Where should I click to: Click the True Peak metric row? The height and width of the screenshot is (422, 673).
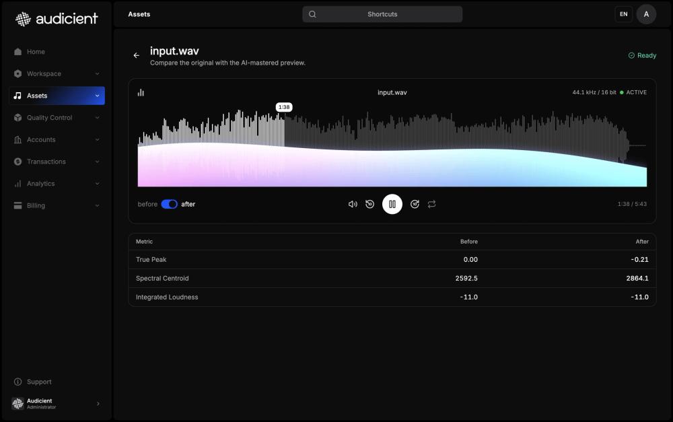pos(392,259)
